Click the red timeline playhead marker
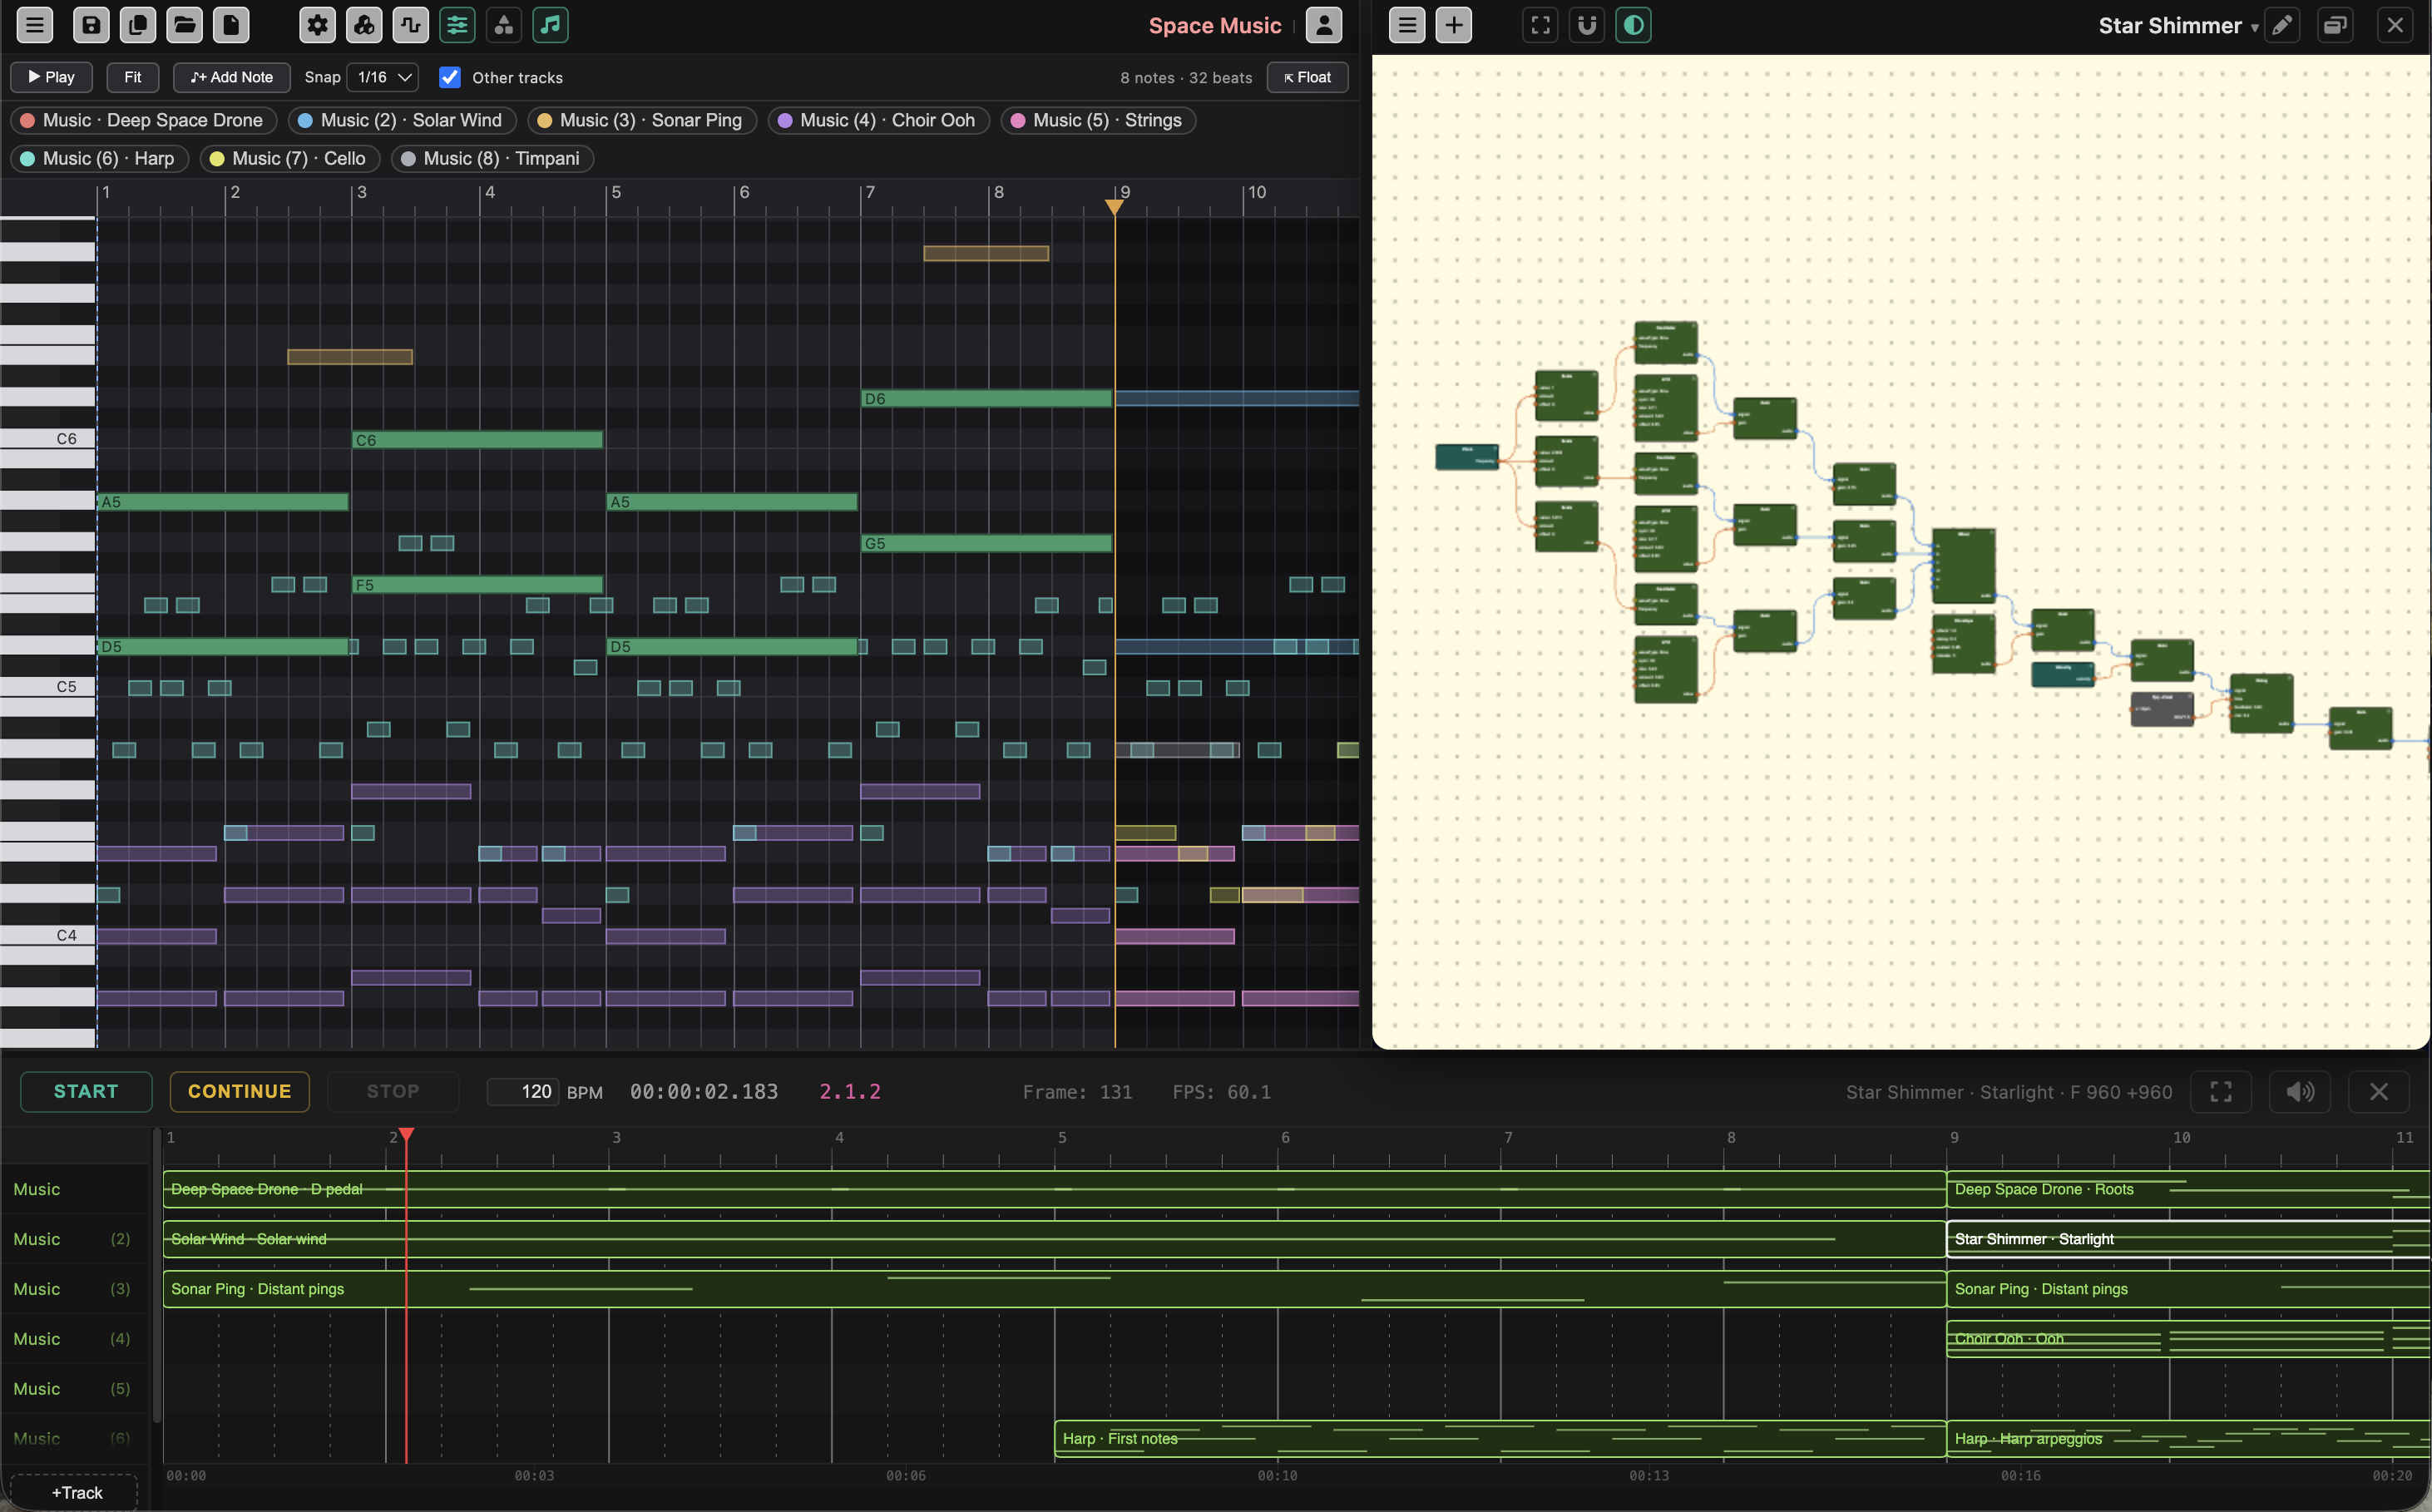Viewport: 2432px width, 1512px height. pyautogui.click(x=406, y=1135)
